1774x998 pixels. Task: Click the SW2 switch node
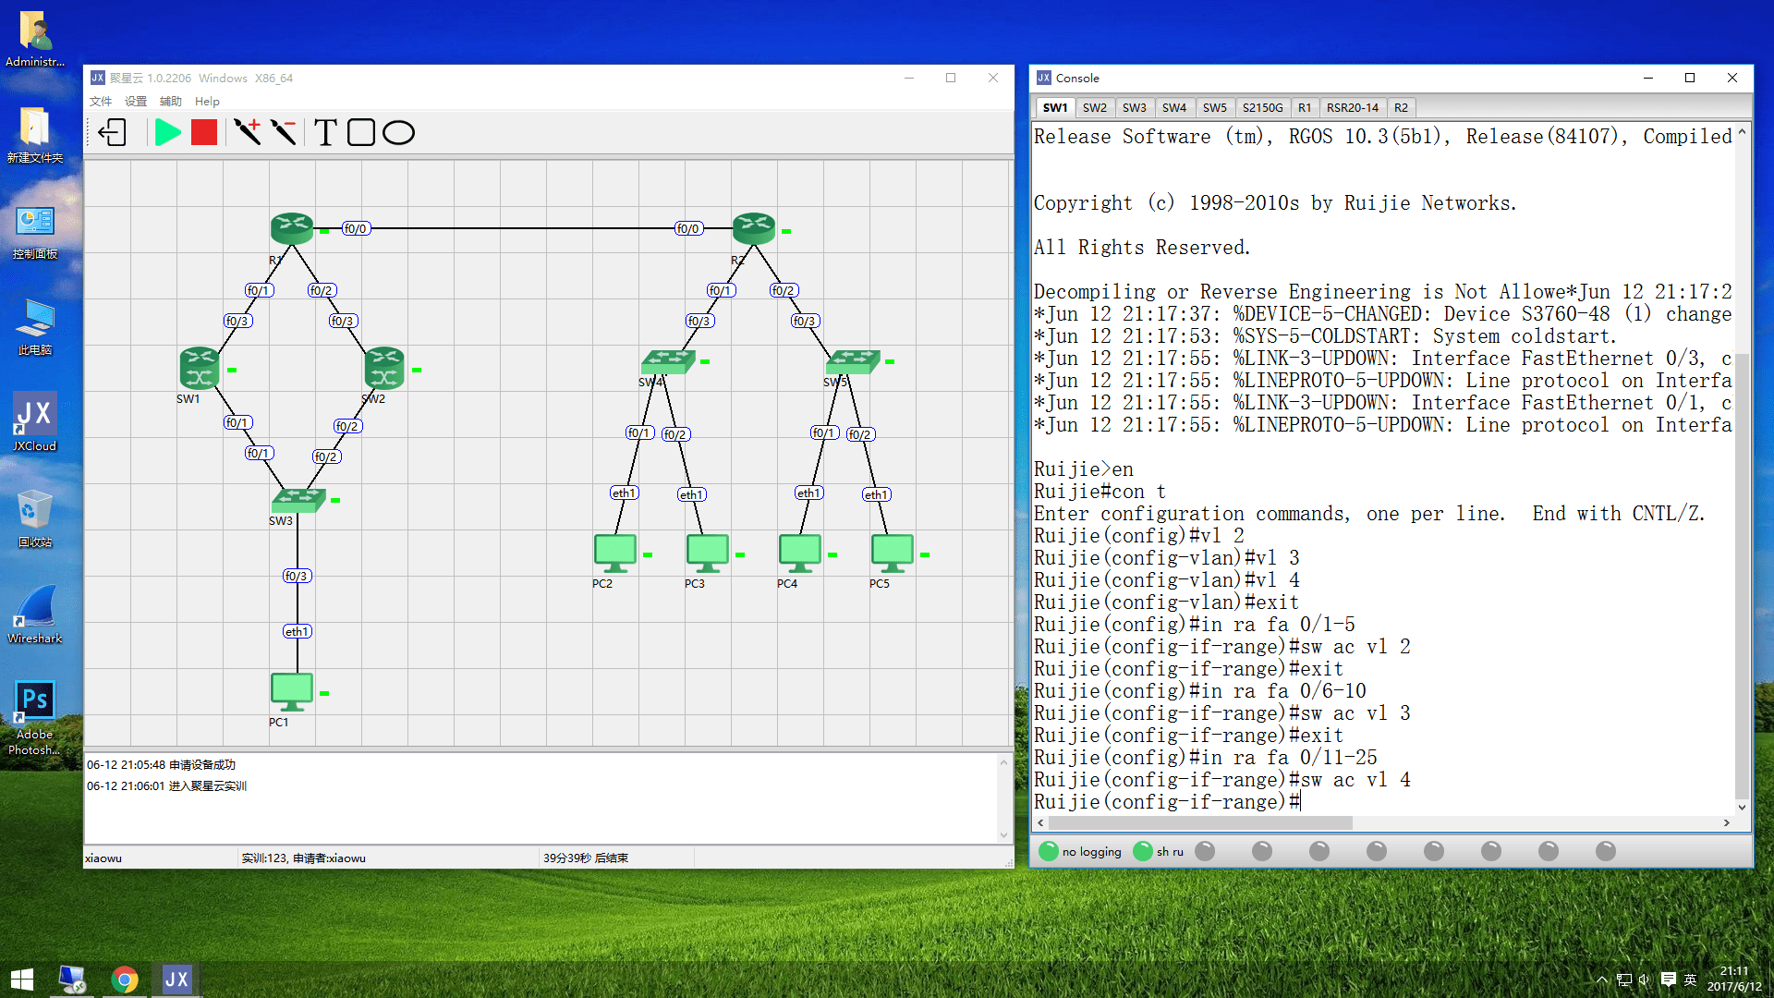click(x=384, y=367)
